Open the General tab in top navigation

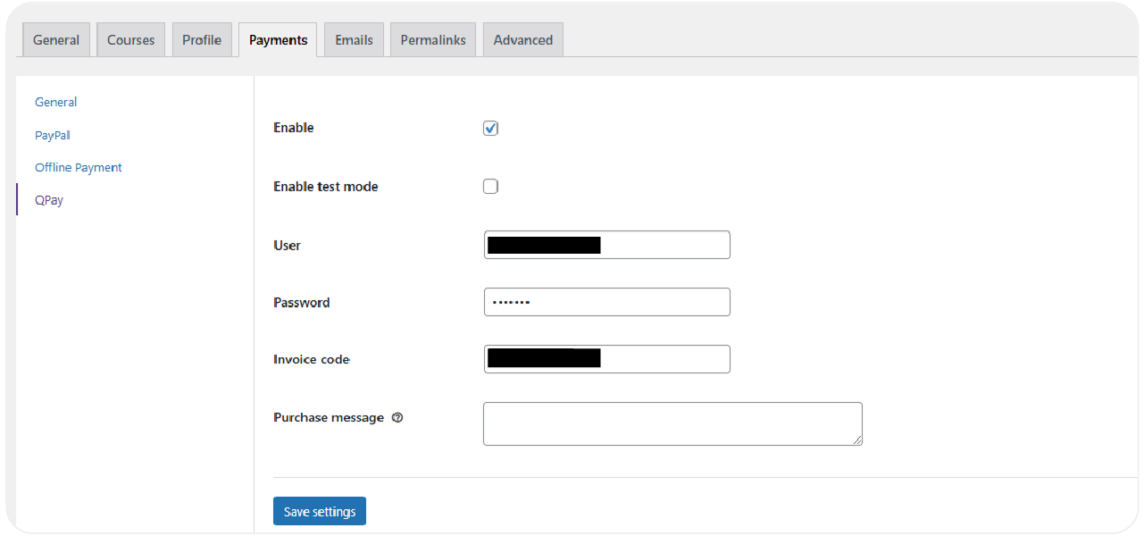click(56, 39)
